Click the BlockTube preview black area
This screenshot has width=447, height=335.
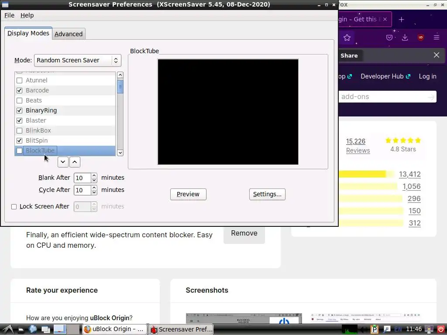228,112
